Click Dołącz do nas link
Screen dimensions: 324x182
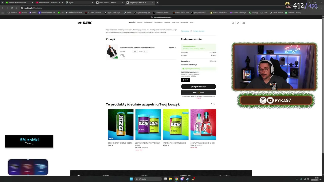coord(199,31)
